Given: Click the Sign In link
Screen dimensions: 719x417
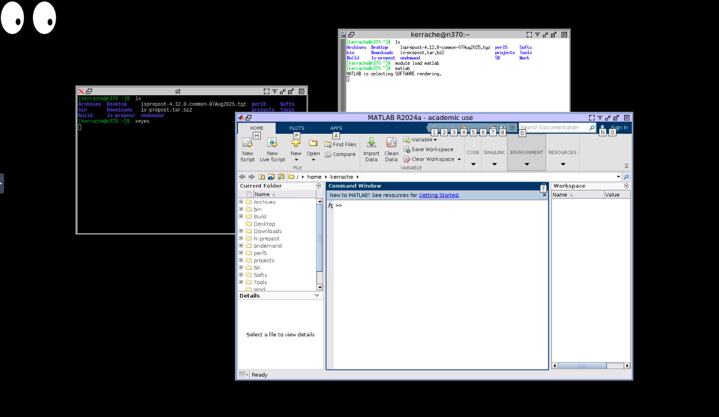Looking at the screenshot, I should point(619,128).
